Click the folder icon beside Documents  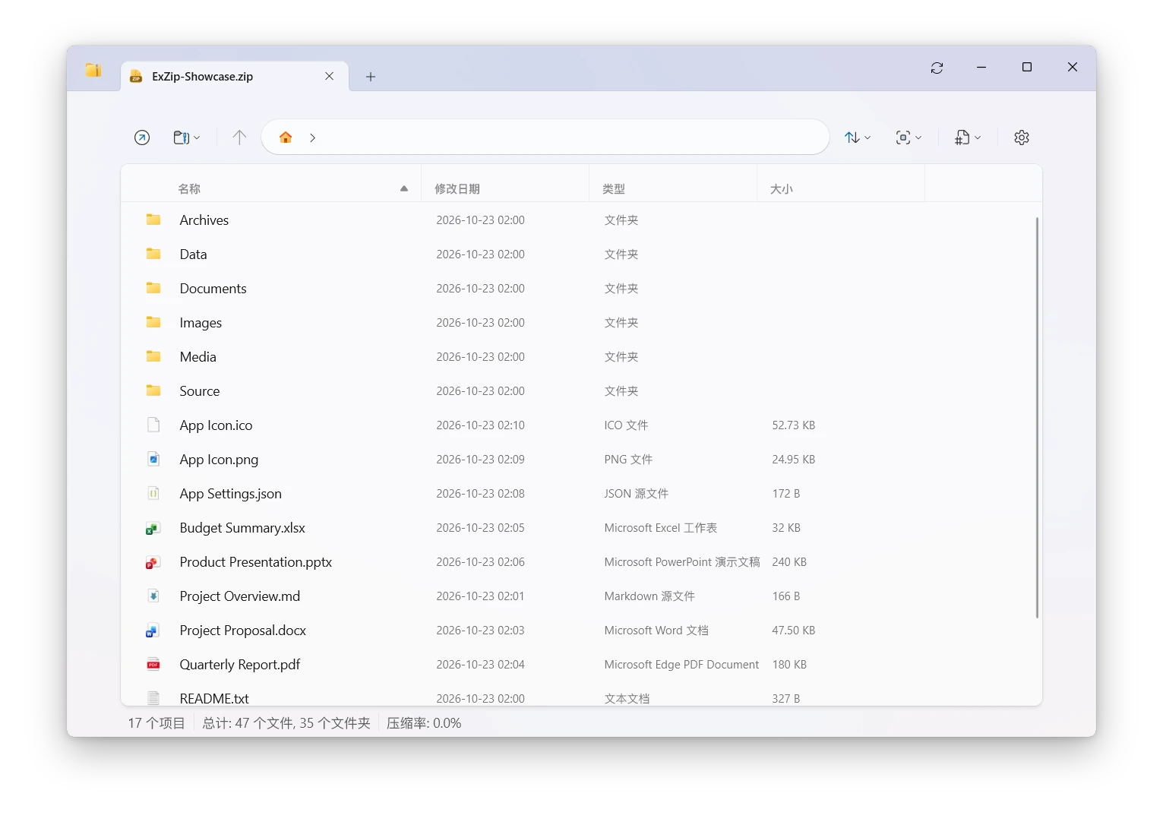tap(153, 288)
